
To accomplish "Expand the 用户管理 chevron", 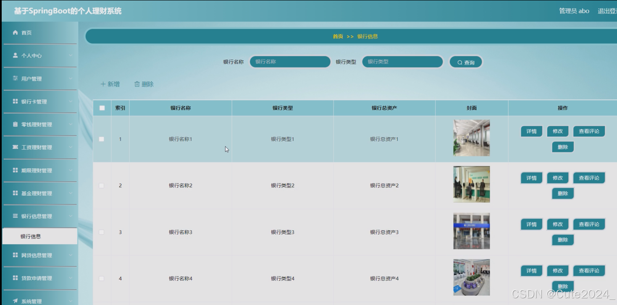I will click(71, 78).
